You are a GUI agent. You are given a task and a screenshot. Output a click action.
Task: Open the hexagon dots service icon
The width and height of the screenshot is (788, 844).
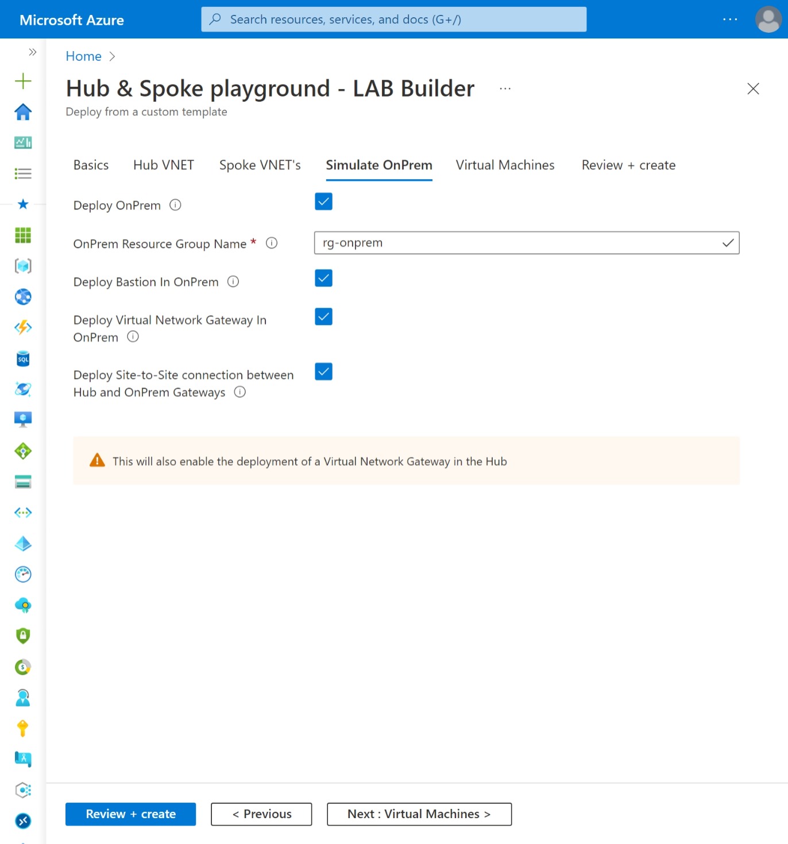tap(23, 790)
